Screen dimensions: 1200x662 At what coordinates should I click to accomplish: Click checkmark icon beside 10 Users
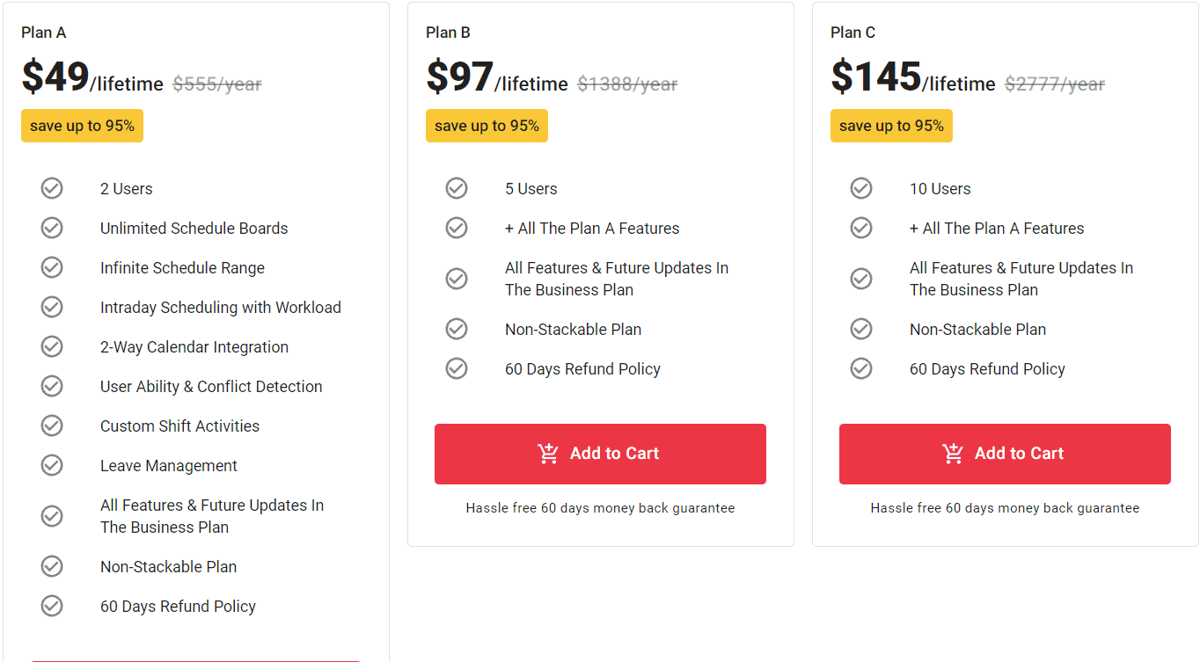(861, 188)
